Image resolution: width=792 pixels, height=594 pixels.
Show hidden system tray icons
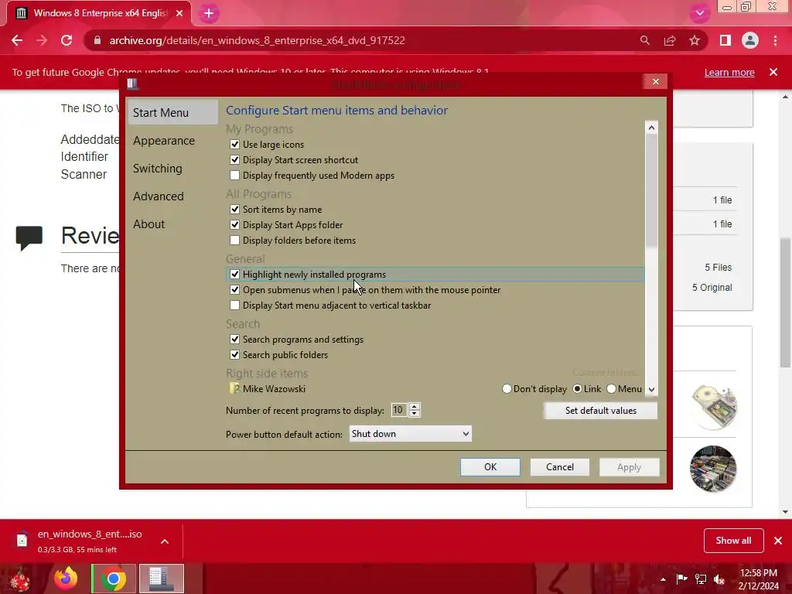click(663, 579)
